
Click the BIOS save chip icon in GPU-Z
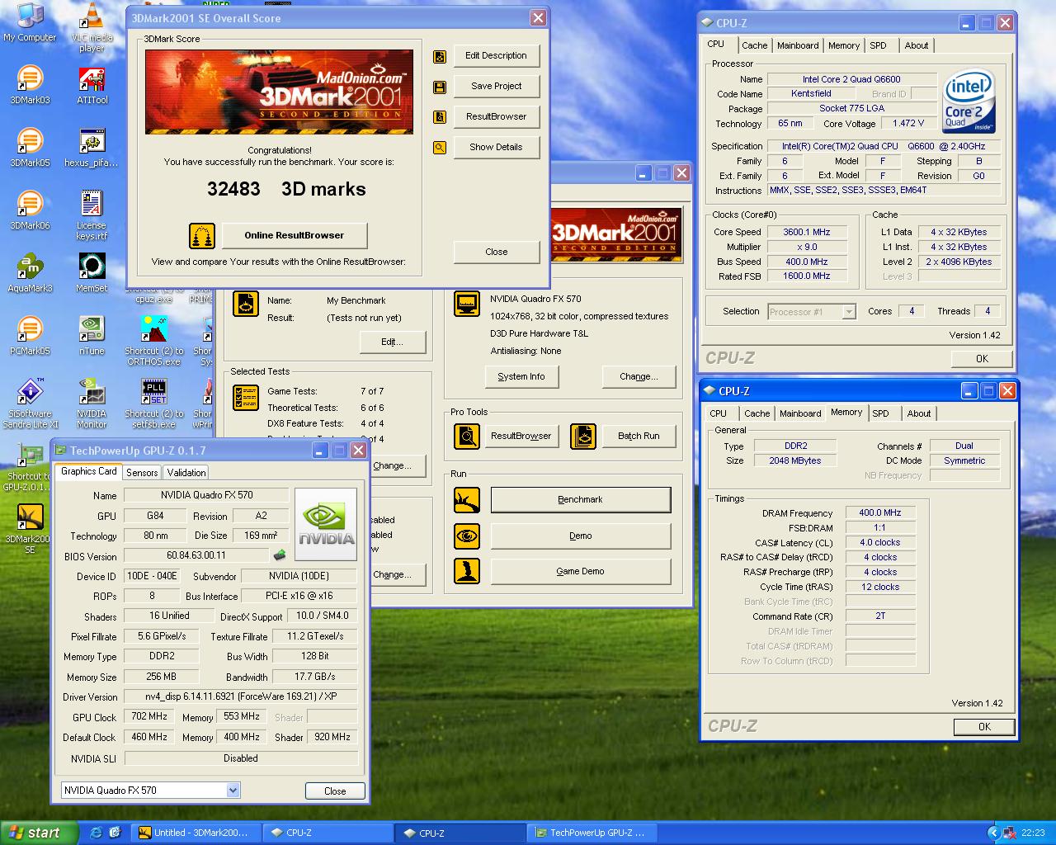tap(280, 555)
